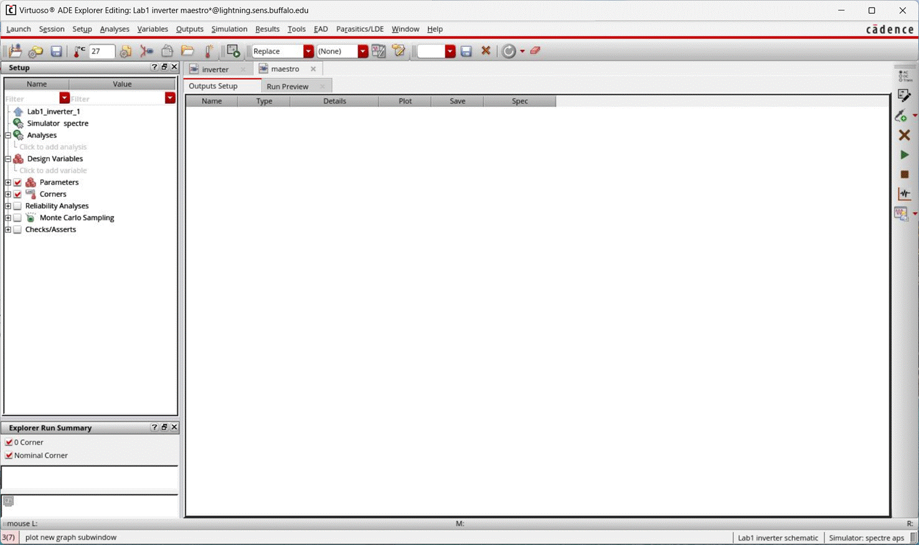Stop the simulation using the square icon
This screenshot has height=545, width=919.
click(x=904, y=175)
